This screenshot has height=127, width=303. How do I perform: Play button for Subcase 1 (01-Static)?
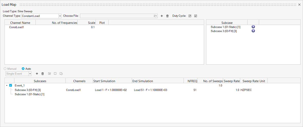253,27
